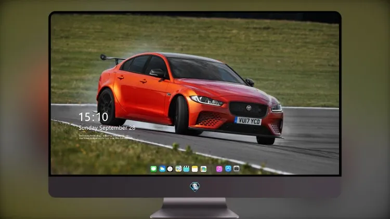390x219 pixels.
Task: Open the Photos gallery app in the dock
Action: coord(203,169)
